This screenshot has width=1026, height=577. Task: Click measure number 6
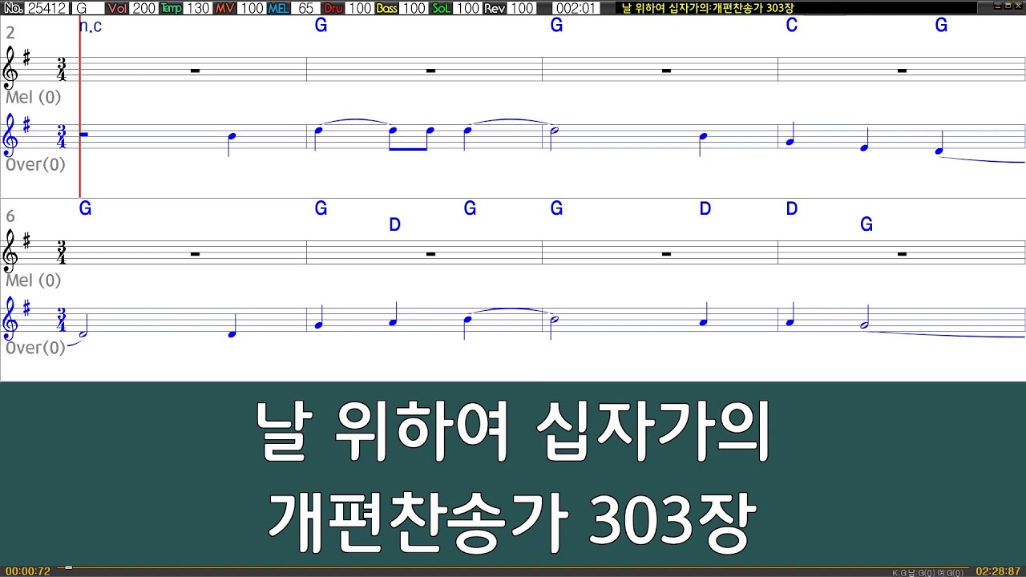coord(10,216)
